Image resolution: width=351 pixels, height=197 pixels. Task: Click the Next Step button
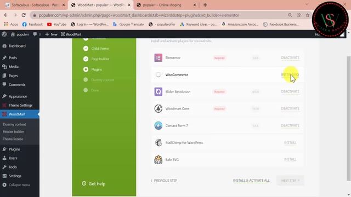290,181
